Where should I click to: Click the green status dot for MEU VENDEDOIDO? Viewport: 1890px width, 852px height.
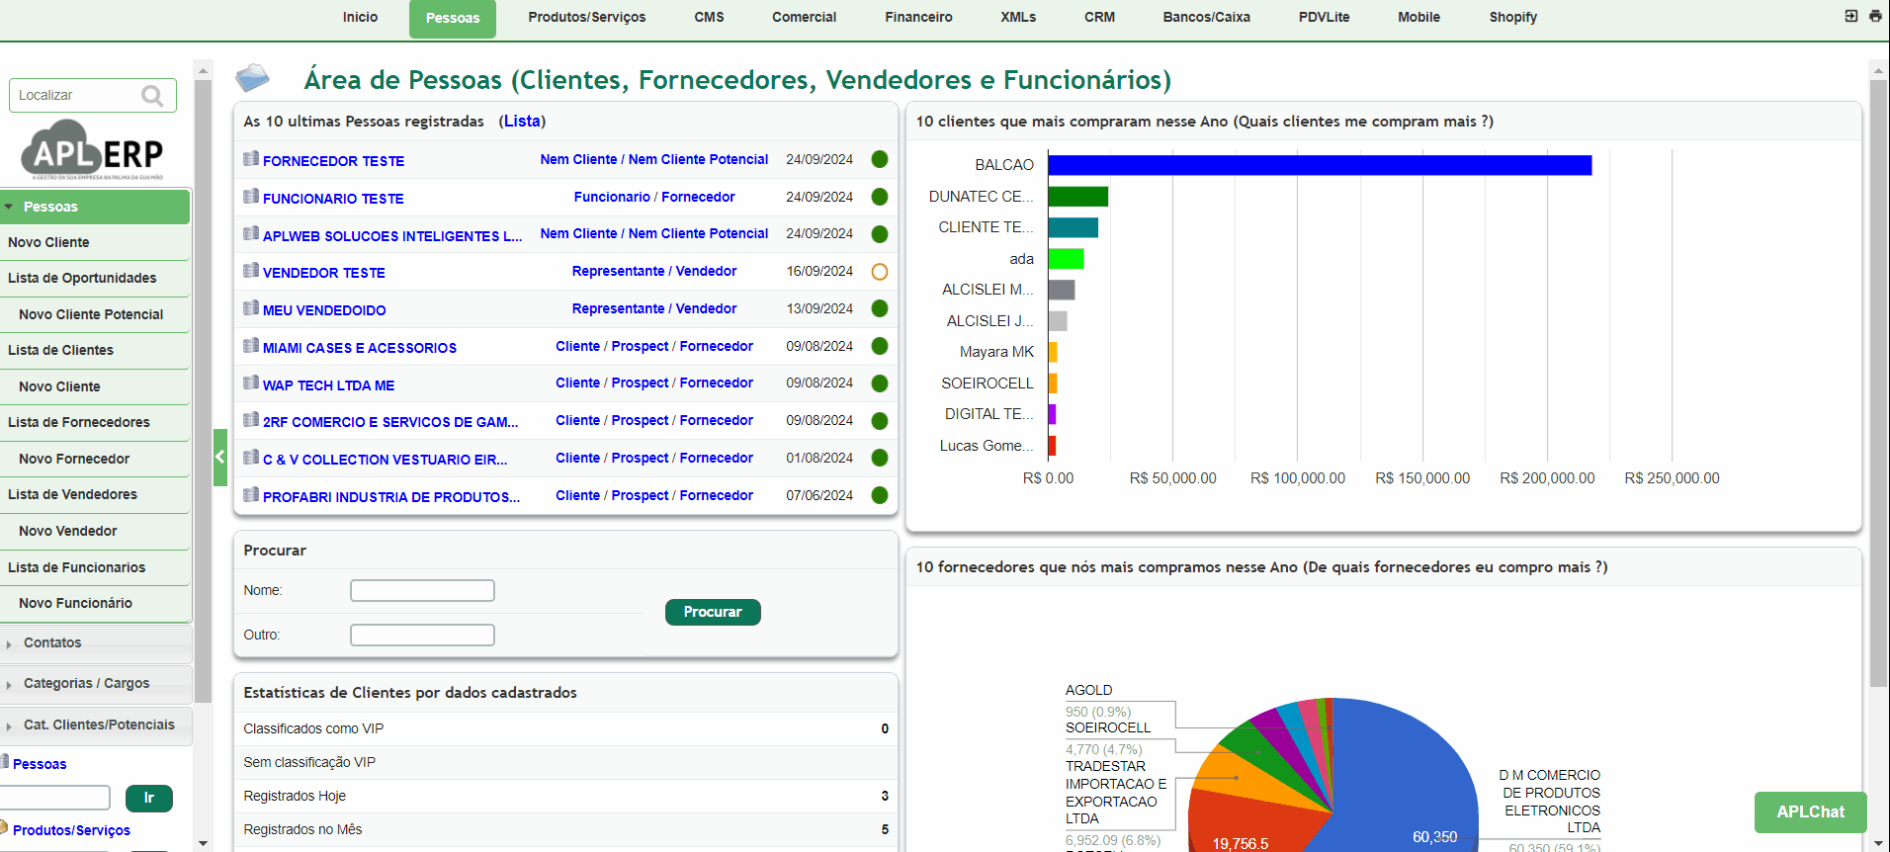(880, 308)
